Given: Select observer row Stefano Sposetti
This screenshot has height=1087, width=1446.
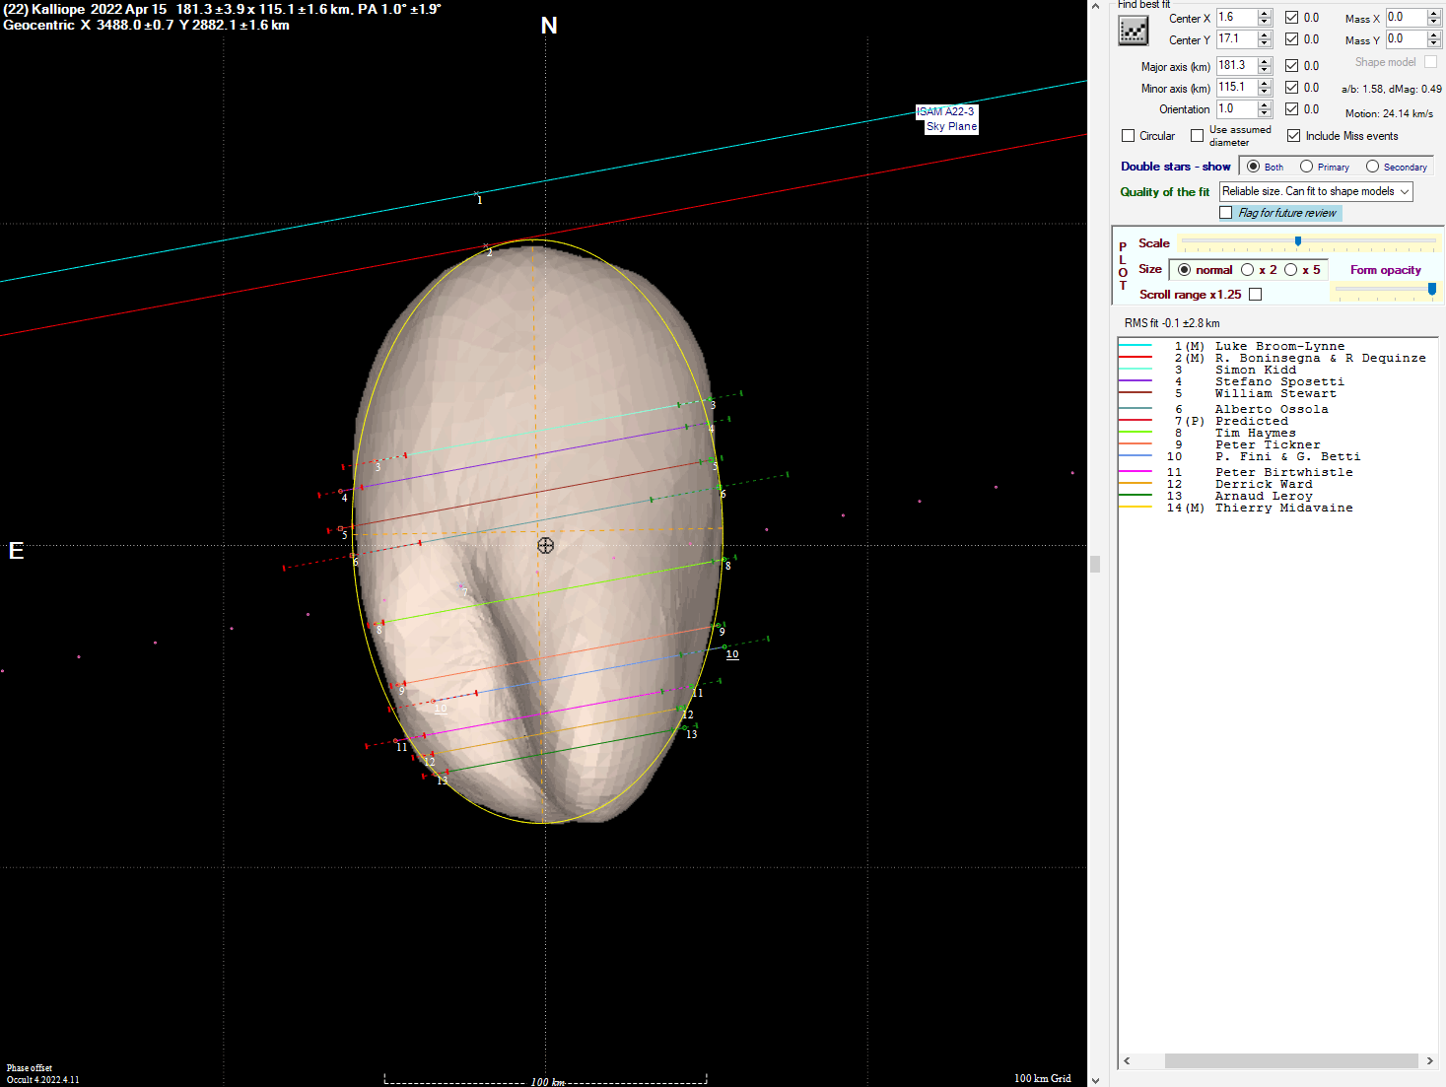Looking at the screenshot, I should tap(1278, 381).
